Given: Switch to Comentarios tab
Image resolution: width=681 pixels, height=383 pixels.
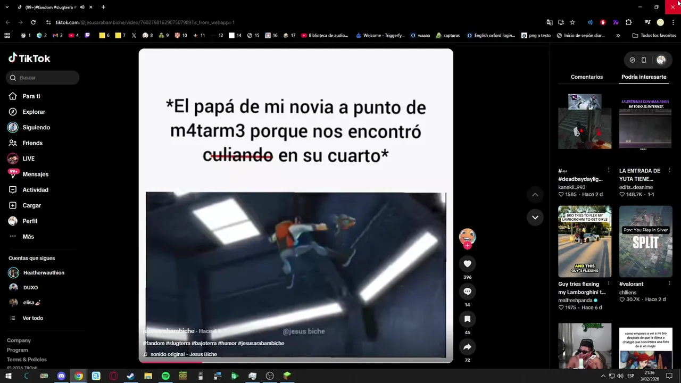Looking at the screenshot, I should (x=587, y=77).
